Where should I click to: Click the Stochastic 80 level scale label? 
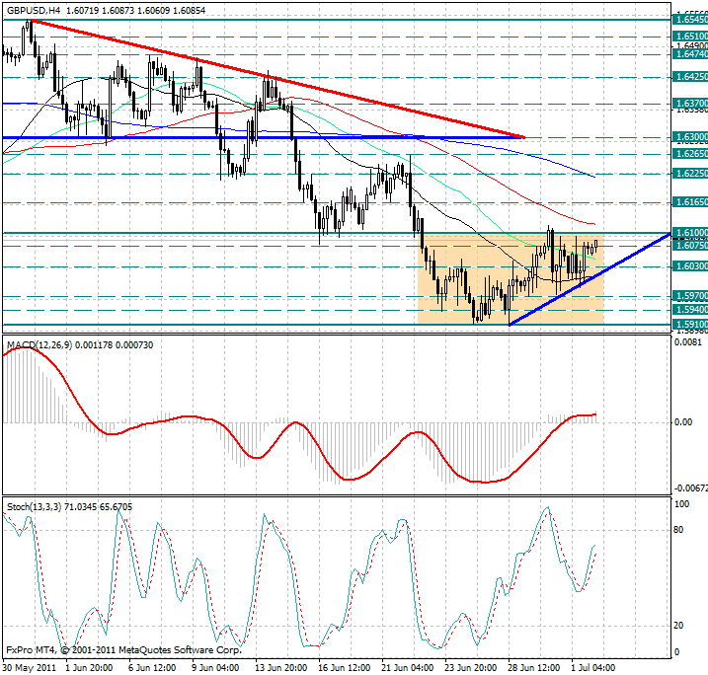click(677, 530)
